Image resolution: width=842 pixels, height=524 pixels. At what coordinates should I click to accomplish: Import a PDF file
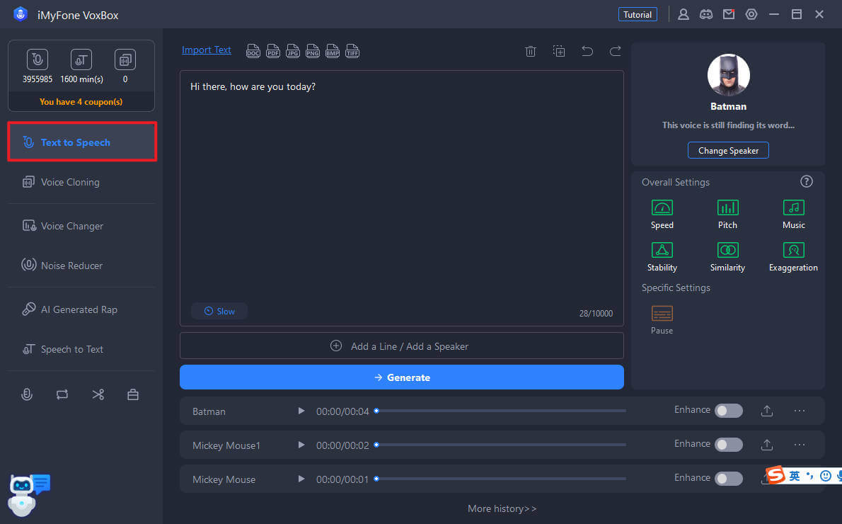pyautogui.click(x=273, y=51)
